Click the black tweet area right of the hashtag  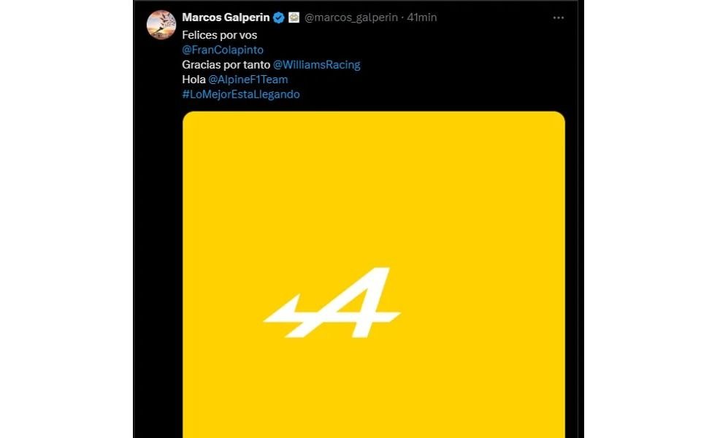click(x=429, y=94)
